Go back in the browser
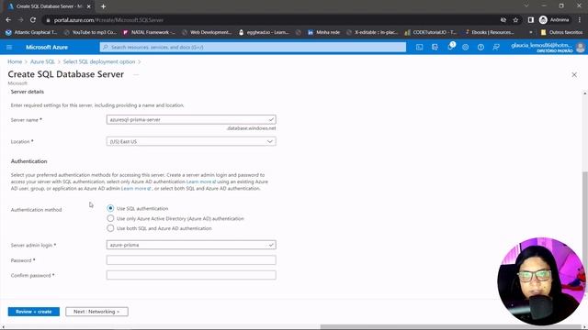Image resolution: width=588 pixels, height=330 pixels. coord(8,20)
